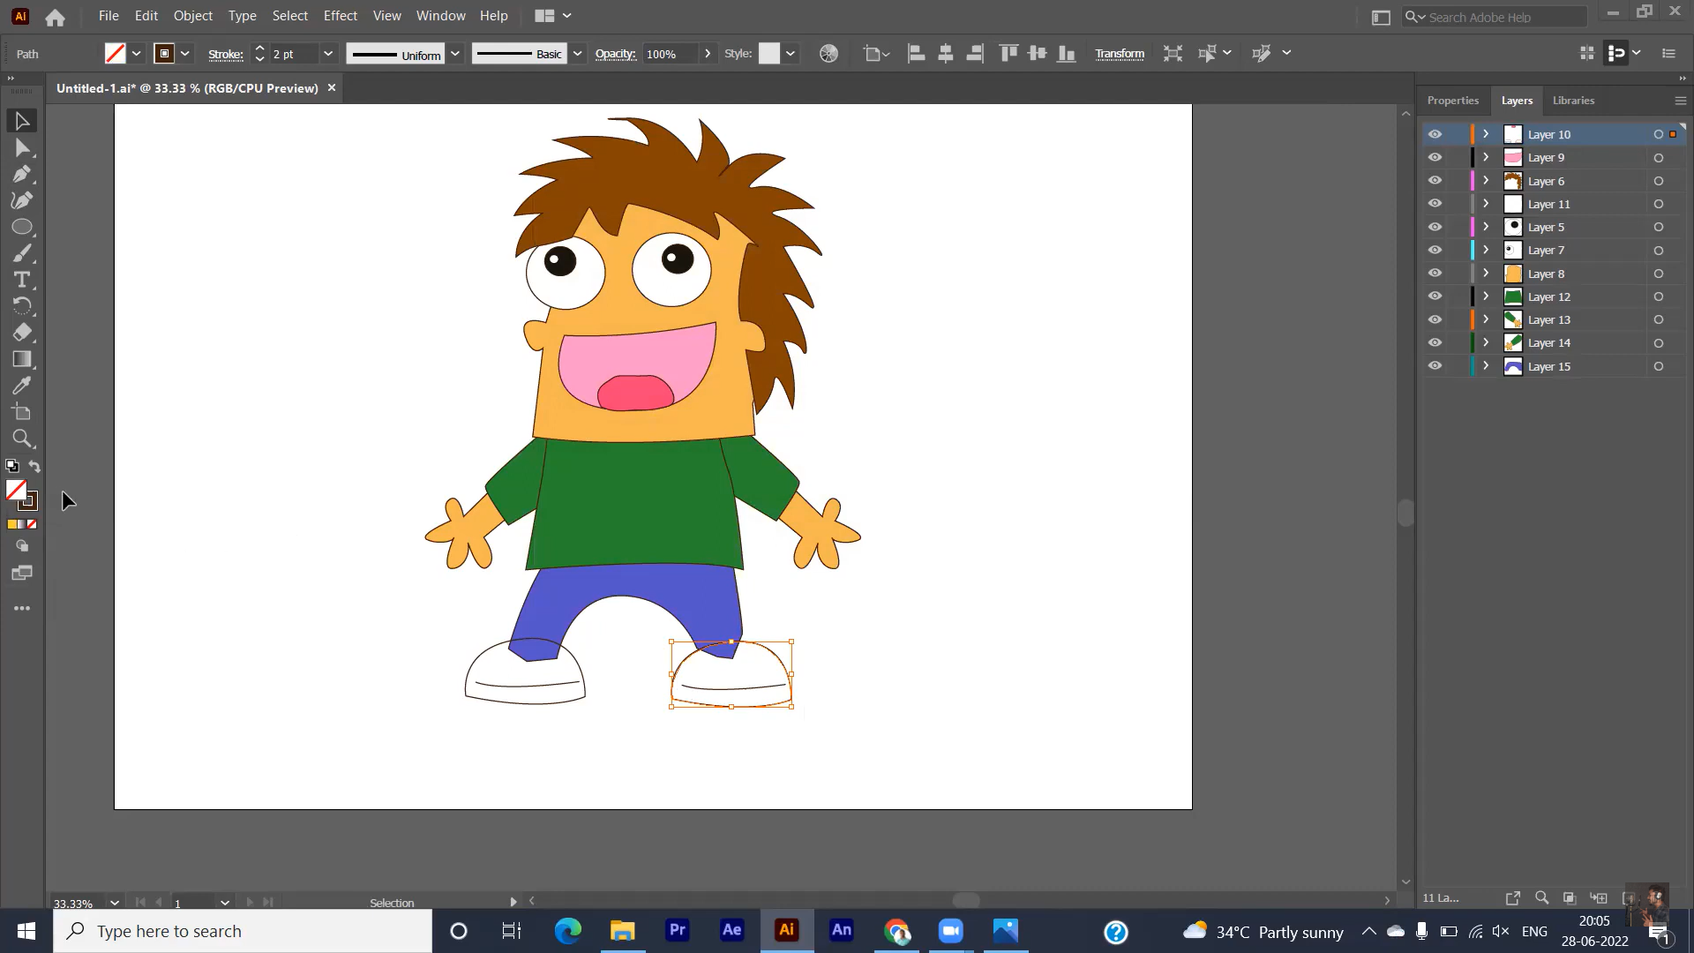
Task: Close Untitled-1.ai document tab
Action: click(332, 87)
